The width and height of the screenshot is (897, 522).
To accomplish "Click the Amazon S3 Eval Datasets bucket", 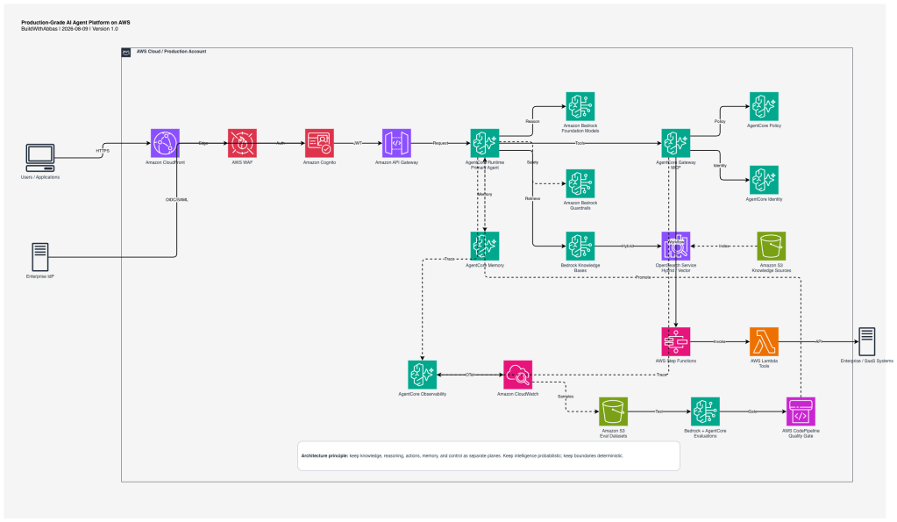I will click(613, 411).
